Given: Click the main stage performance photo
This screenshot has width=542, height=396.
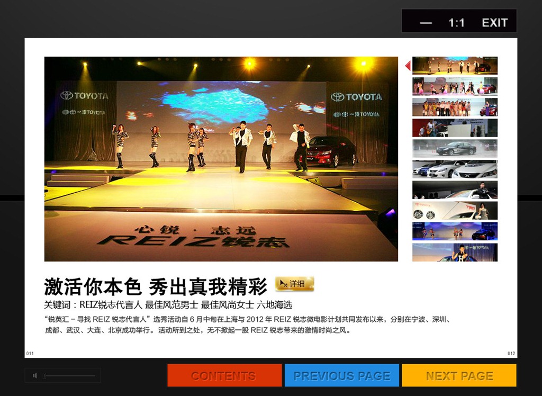Looking at the screenshot, I should (221, 159).
